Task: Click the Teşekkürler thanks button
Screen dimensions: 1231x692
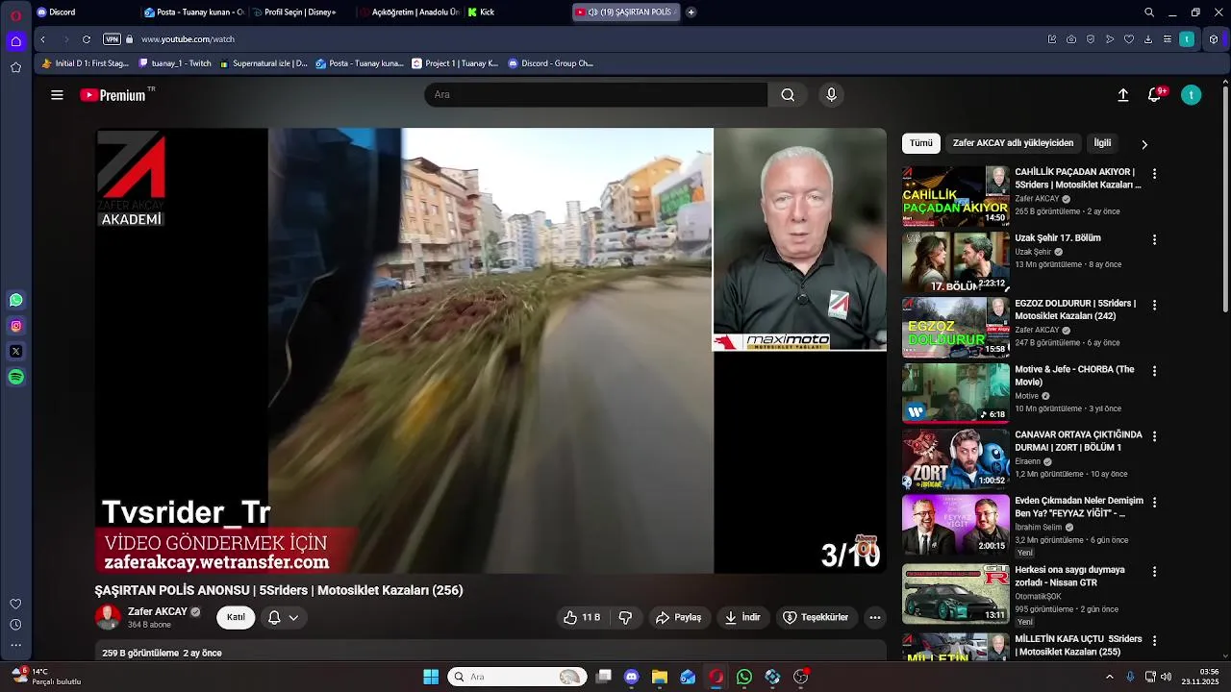Action: pyautogui.click(x=816, y=617)
